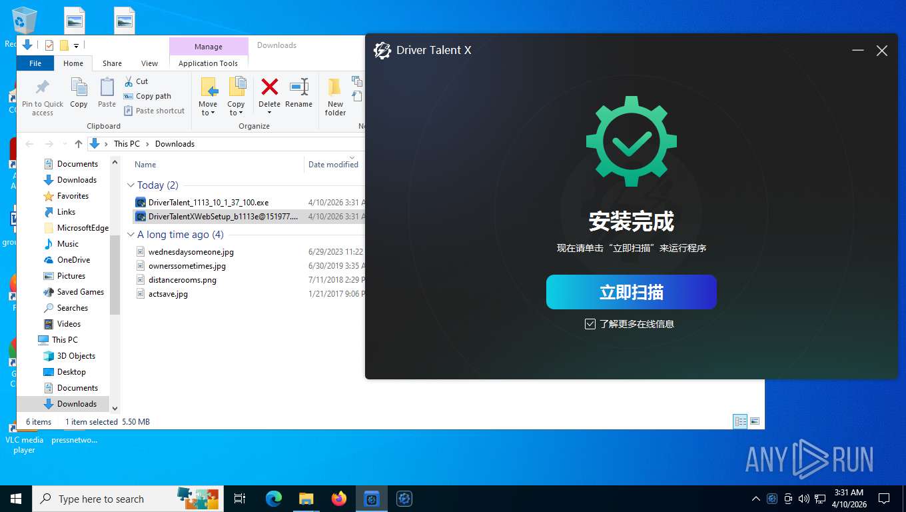Click Properties icon in quick access toolbar
The image size is (906, 512).
tap(49, 45)
